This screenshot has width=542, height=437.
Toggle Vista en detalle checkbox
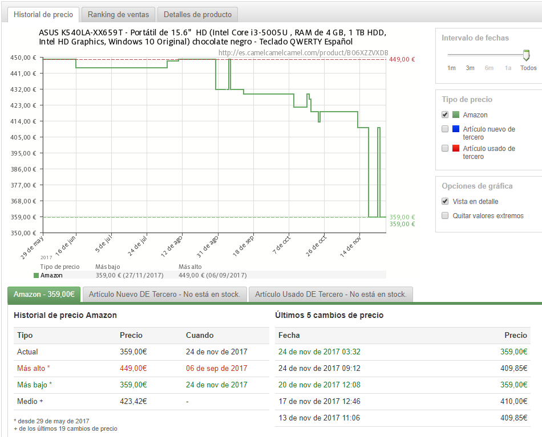coord(445,201)
